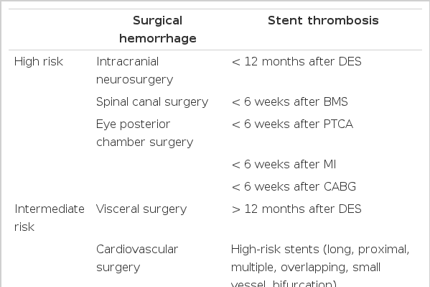Click '< 12 months after DES' text
The height and width of the screenshot is (287, 430).
(296, 62)
